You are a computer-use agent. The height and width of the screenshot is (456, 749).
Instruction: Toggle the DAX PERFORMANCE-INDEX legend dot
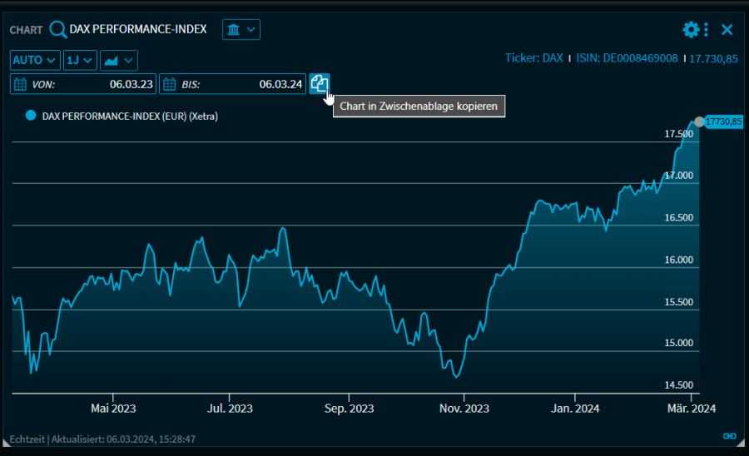tap(31, 116)
